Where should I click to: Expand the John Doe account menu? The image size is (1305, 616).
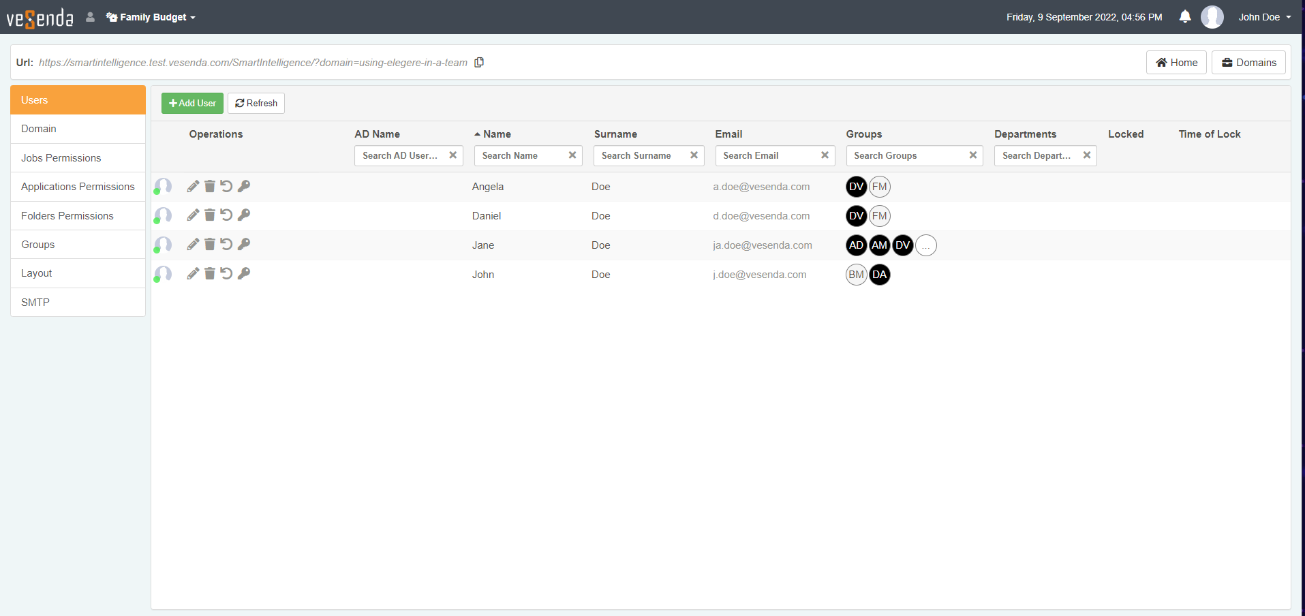pos(1264,17)
